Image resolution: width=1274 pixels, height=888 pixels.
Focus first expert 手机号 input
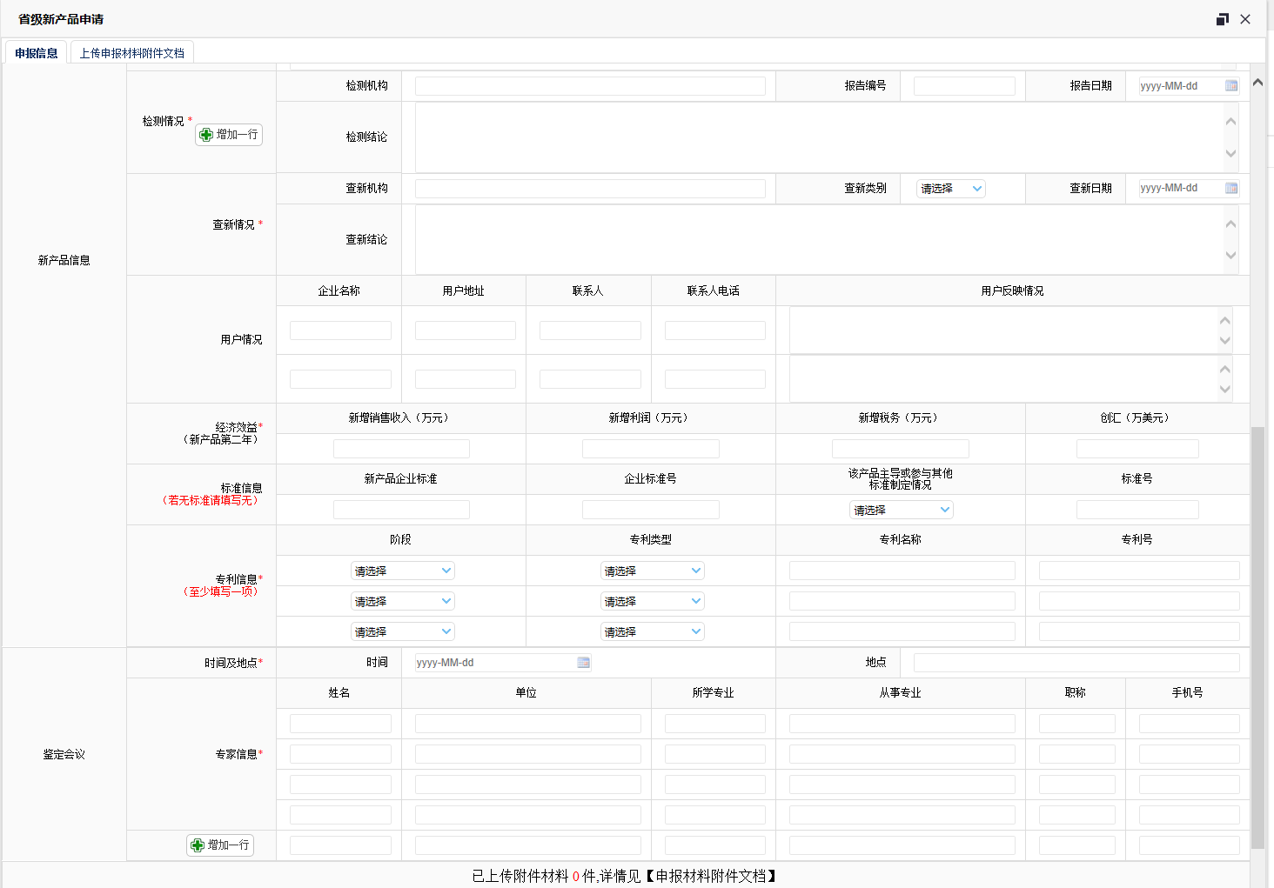(x=1190, y=724)
